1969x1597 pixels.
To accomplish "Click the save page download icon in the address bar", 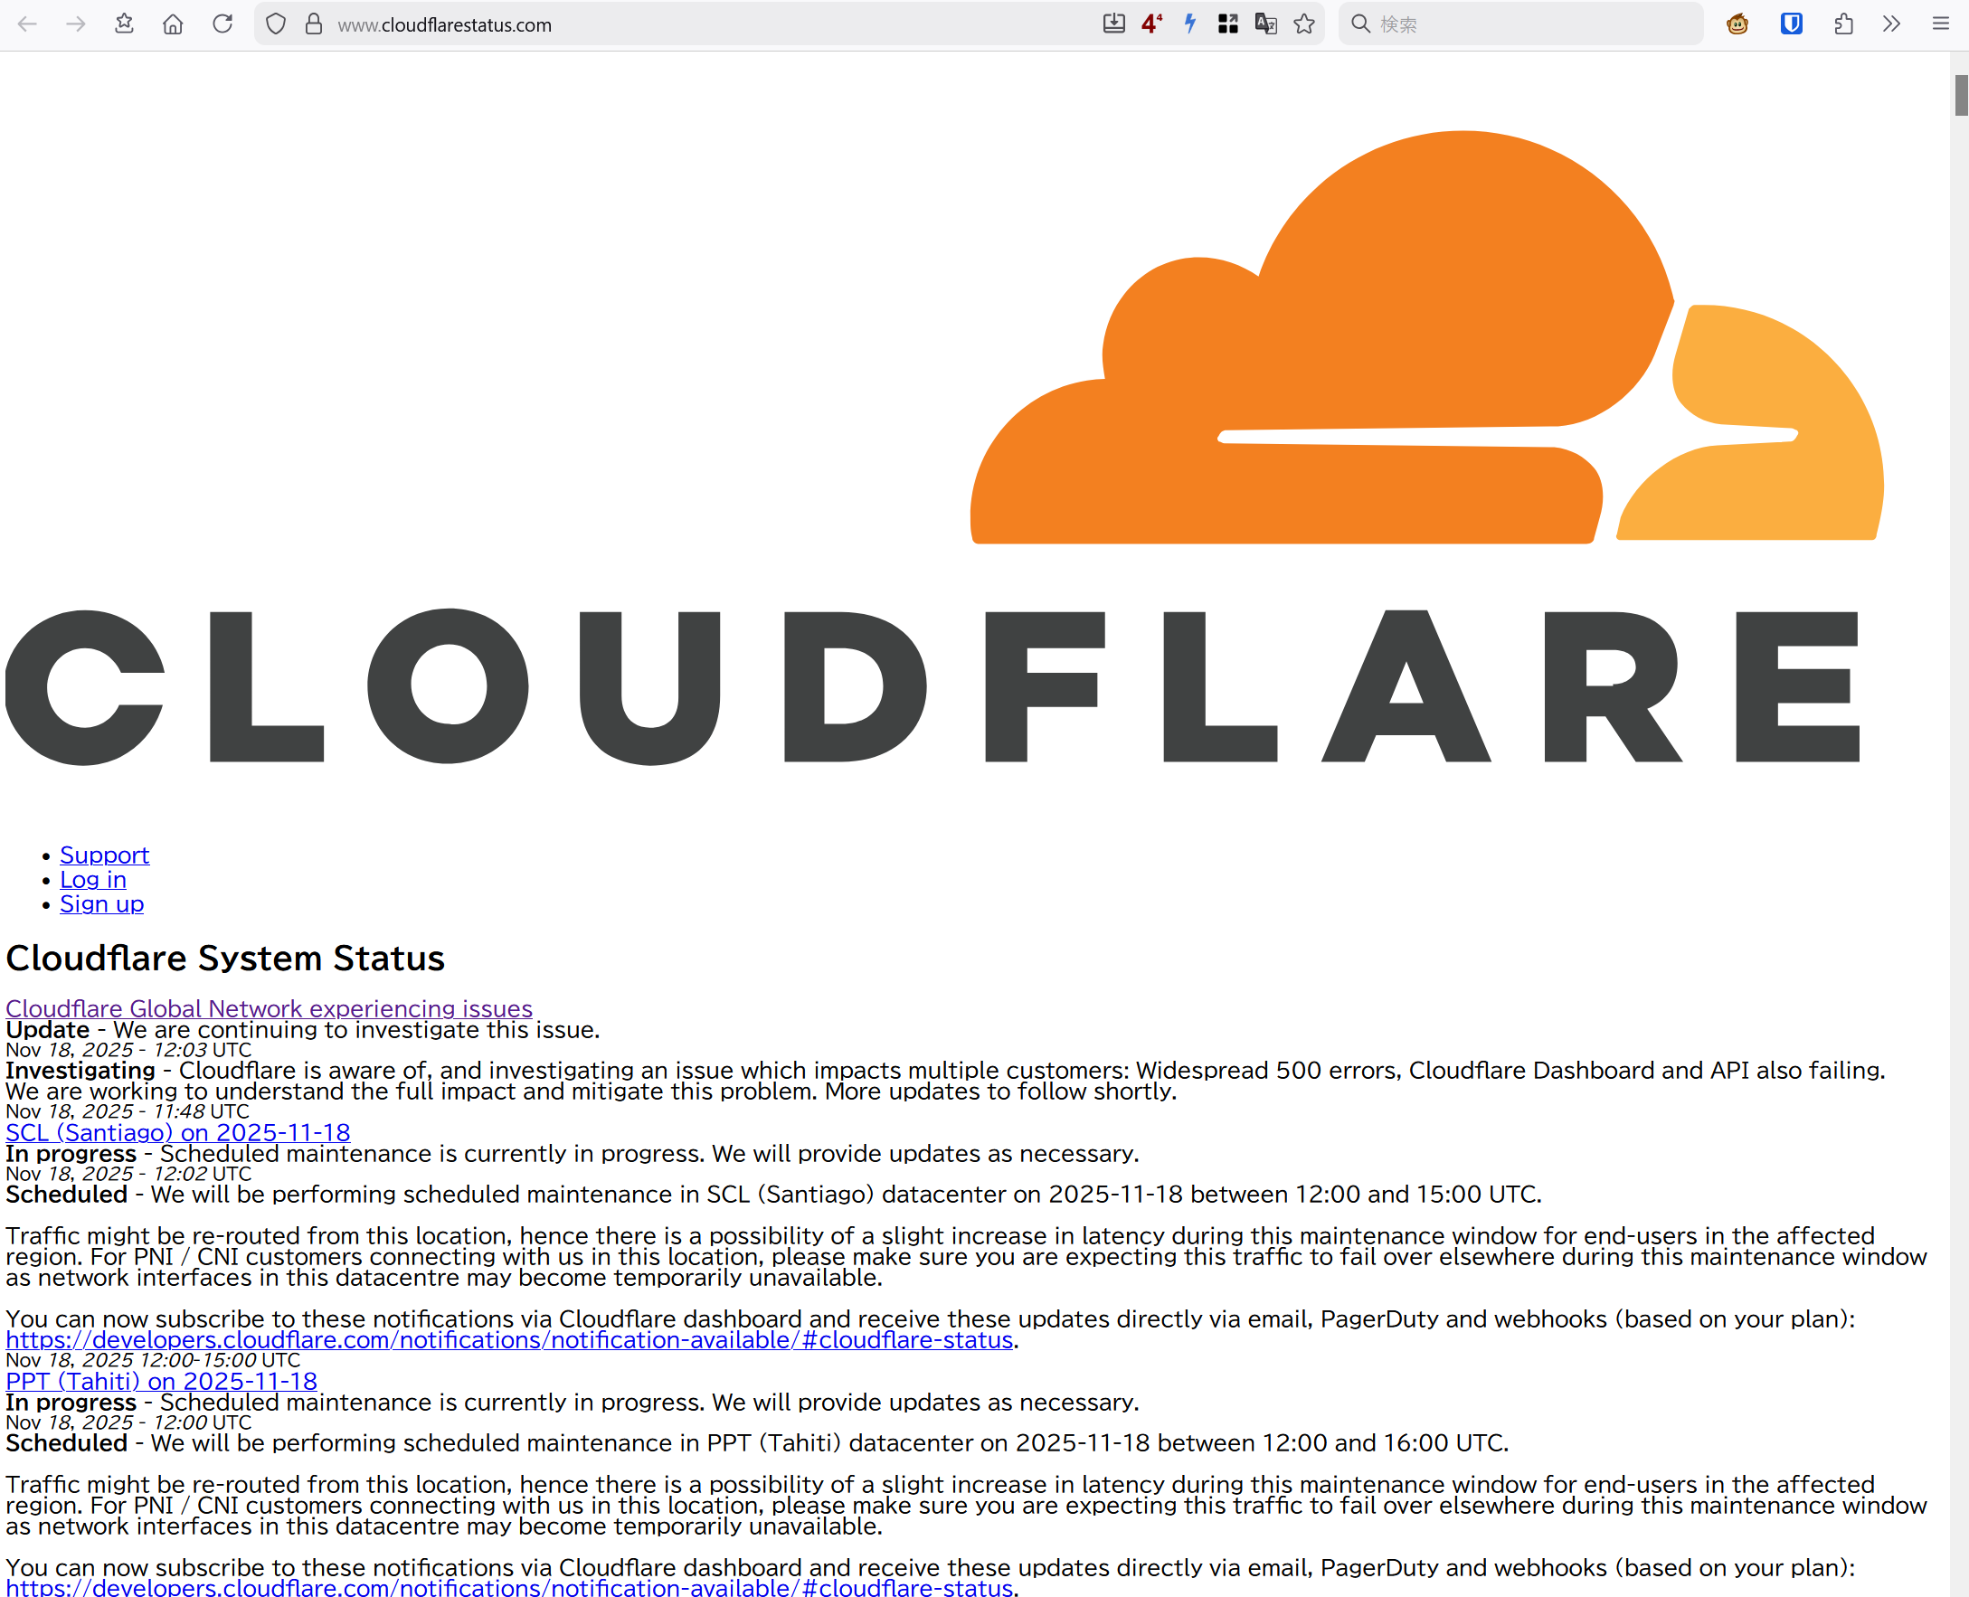I will [x=1113, y=24].
